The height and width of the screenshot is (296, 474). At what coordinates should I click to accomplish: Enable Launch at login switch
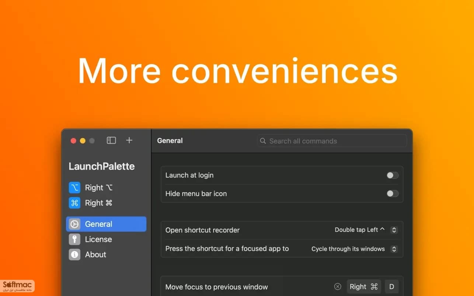pos(393,175)
